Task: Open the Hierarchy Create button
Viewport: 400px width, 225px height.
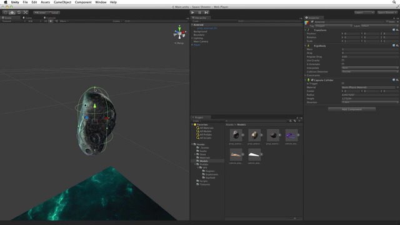Action: [x=196, y=21]
